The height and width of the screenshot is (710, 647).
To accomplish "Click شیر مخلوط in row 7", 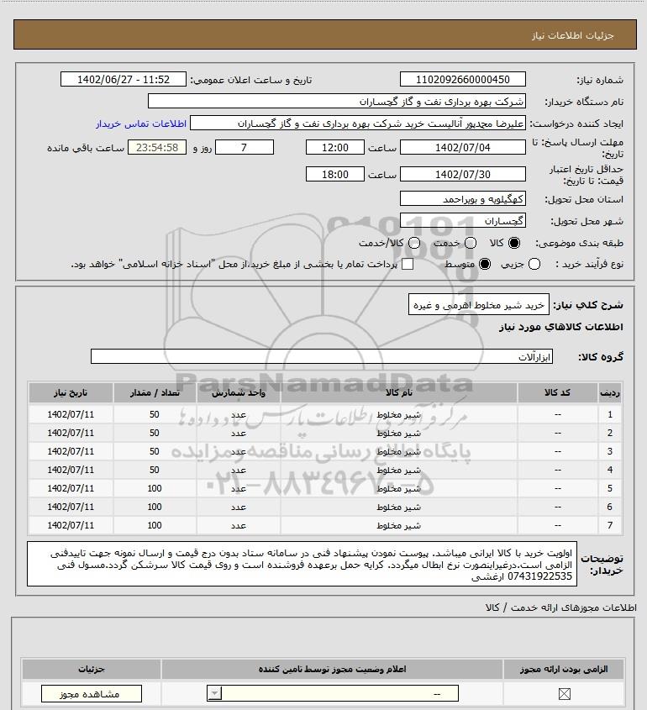I will click(399, 526).
